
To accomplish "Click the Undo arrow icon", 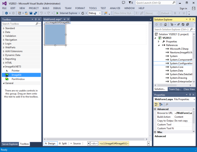I will pos(41,13).
